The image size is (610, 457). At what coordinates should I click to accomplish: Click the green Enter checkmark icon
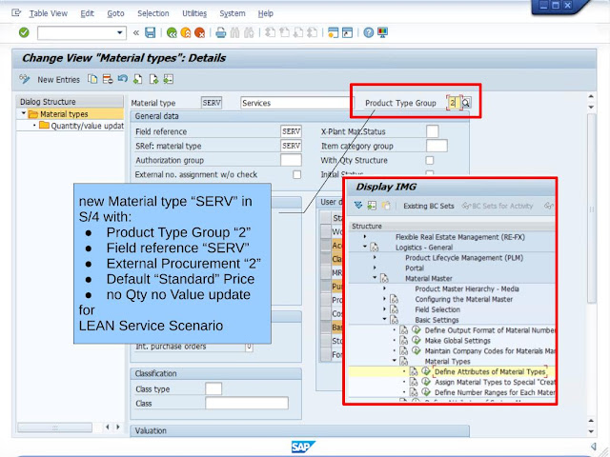point(24,32)
